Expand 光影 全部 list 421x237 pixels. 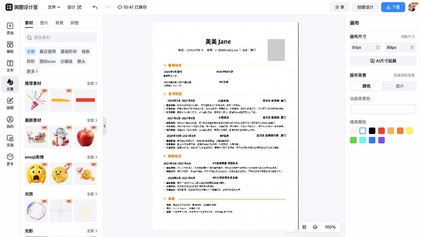click(92, 231)
